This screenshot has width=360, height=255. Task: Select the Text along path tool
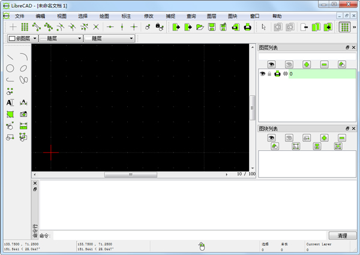click(23, 102)
